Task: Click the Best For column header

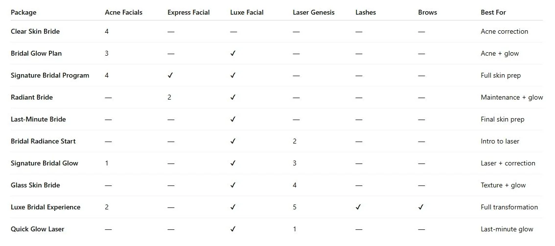Action: point(493,12)
